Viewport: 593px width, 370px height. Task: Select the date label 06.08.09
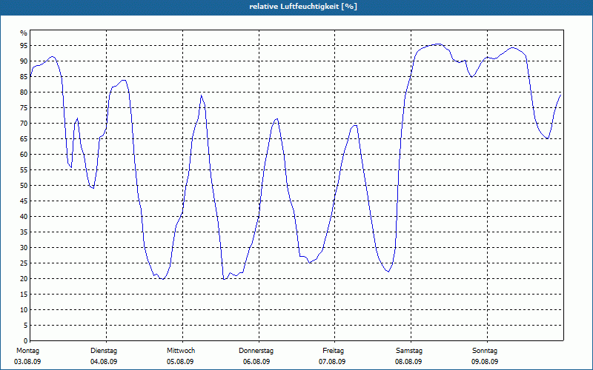(x=256, y=362)
